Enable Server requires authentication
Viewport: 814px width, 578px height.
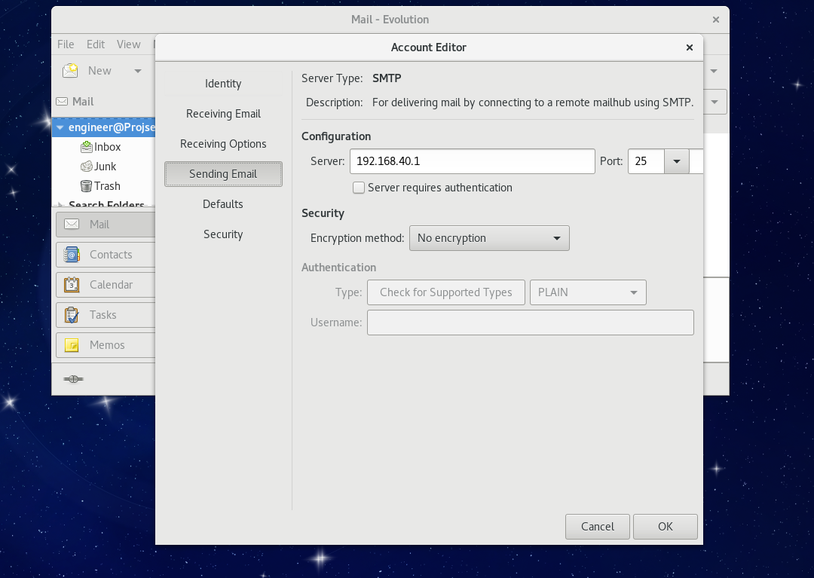[359, 187]
